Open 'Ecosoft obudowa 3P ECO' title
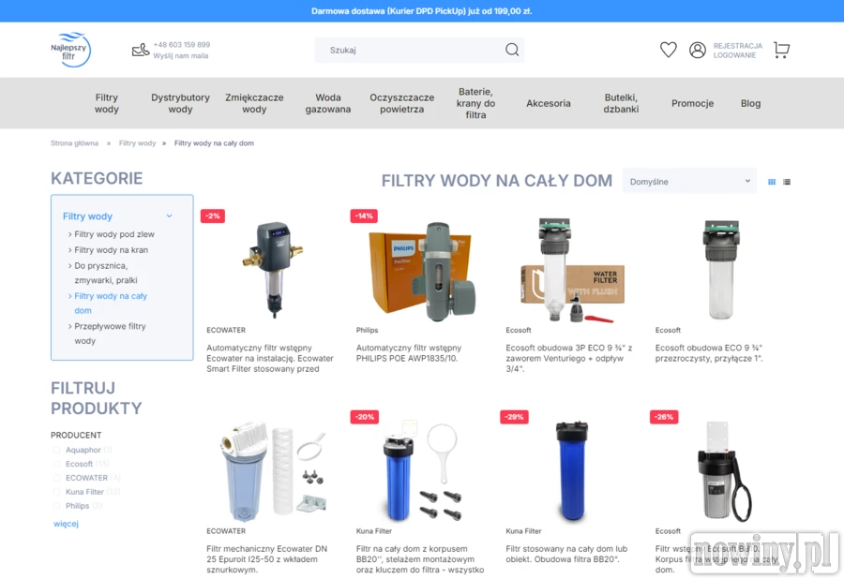 point(569,358)
